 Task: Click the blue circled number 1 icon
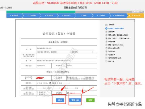coord(106,28)
